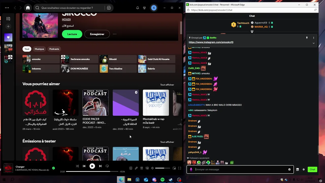Open read aloud icon in Edge address bar
This screenshot has width=325, height=183.
(x=315, y=10)
